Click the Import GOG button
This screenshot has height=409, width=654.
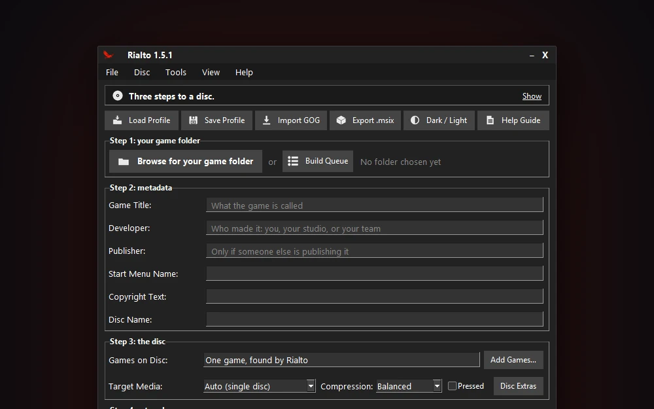tap(291, 120)
